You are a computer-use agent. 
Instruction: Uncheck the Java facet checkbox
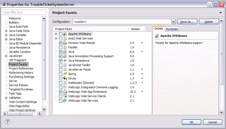61,52
